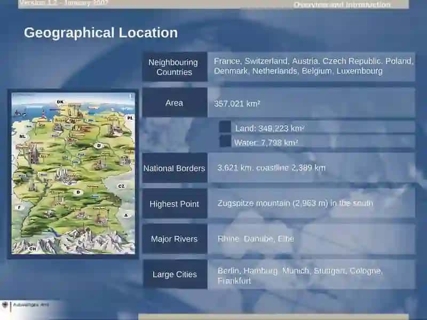
Task: Click the Germany illustrated map image
Action: 73,173
